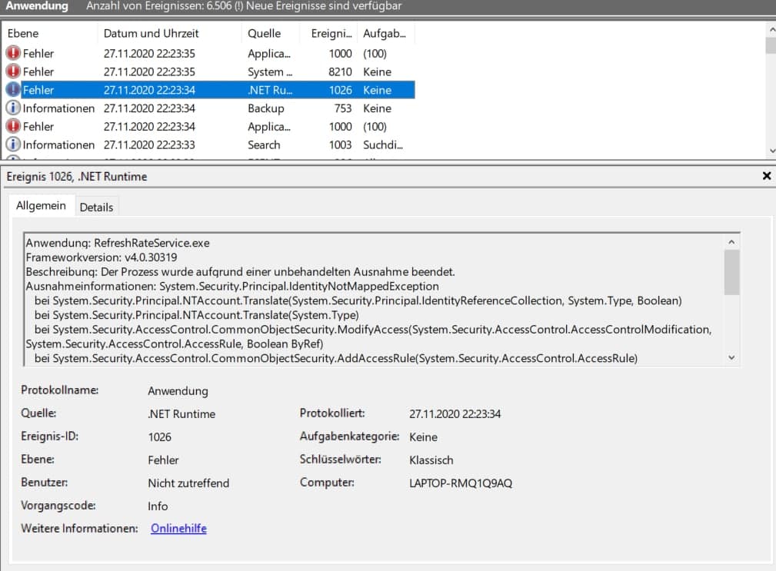Click the Quelle value .NET Runtime

pyautogui.click(x=182, y=413)
